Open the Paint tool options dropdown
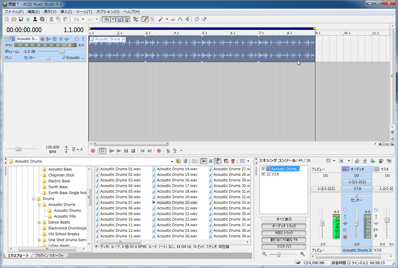398x268 pixels. 167,19
